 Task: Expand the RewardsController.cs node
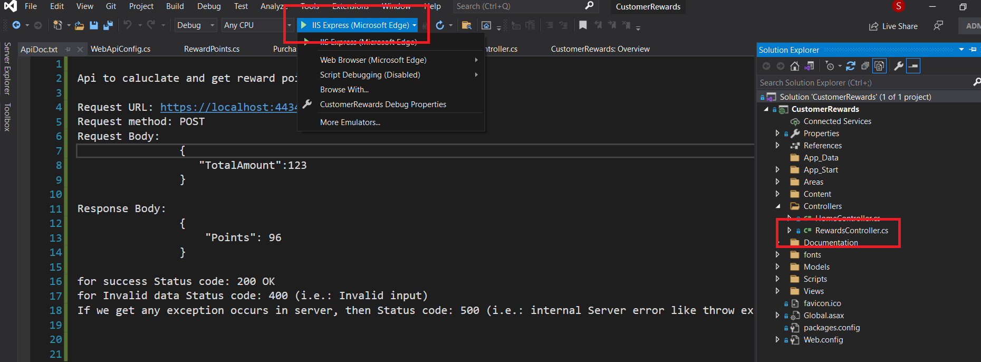pos(789,231)
